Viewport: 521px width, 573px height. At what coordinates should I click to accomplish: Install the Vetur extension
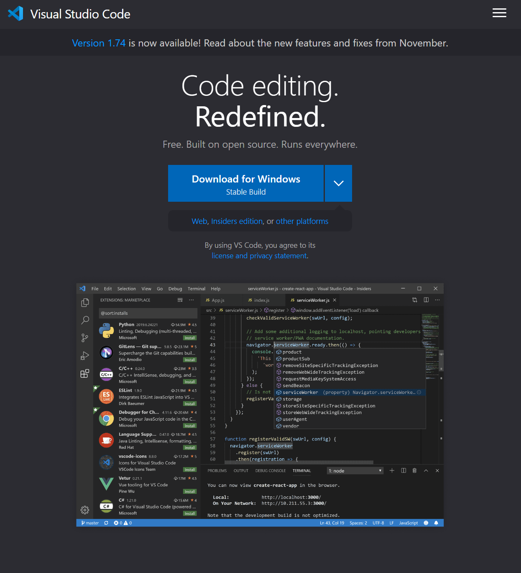click(x=190, y=491)
